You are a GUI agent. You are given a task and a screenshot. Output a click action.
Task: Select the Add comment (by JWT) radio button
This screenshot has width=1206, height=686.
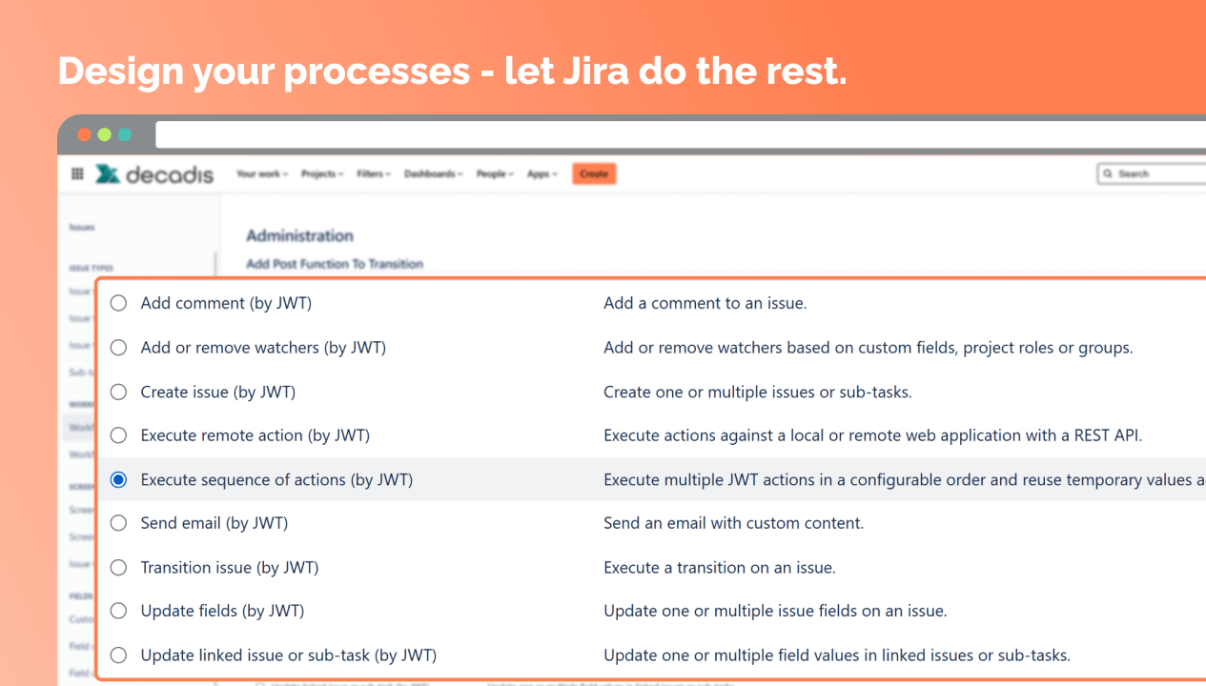click(118, 303)
